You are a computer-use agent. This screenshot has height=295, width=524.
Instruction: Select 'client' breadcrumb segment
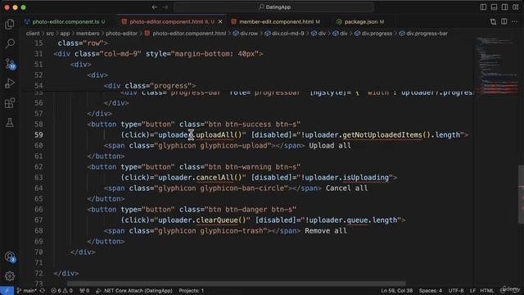[33, 34]
